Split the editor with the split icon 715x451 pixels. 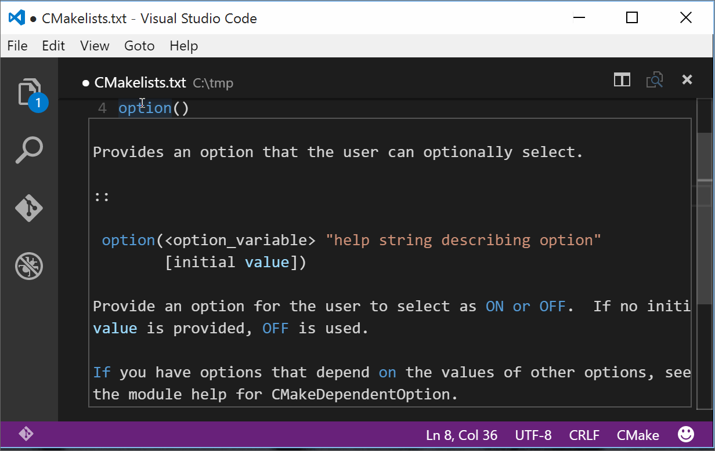tap(622, 80)
